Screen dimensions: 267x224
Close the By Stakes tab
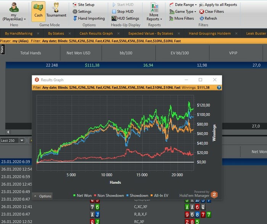(x=70, y=34)
